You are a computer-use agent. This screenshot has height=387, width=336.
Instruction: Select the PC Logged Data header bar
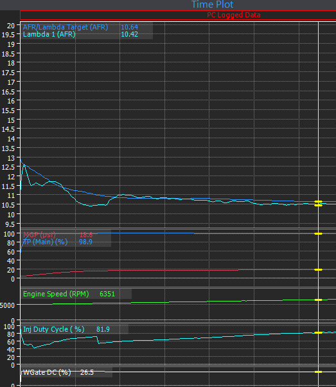[x=178, y=15]
